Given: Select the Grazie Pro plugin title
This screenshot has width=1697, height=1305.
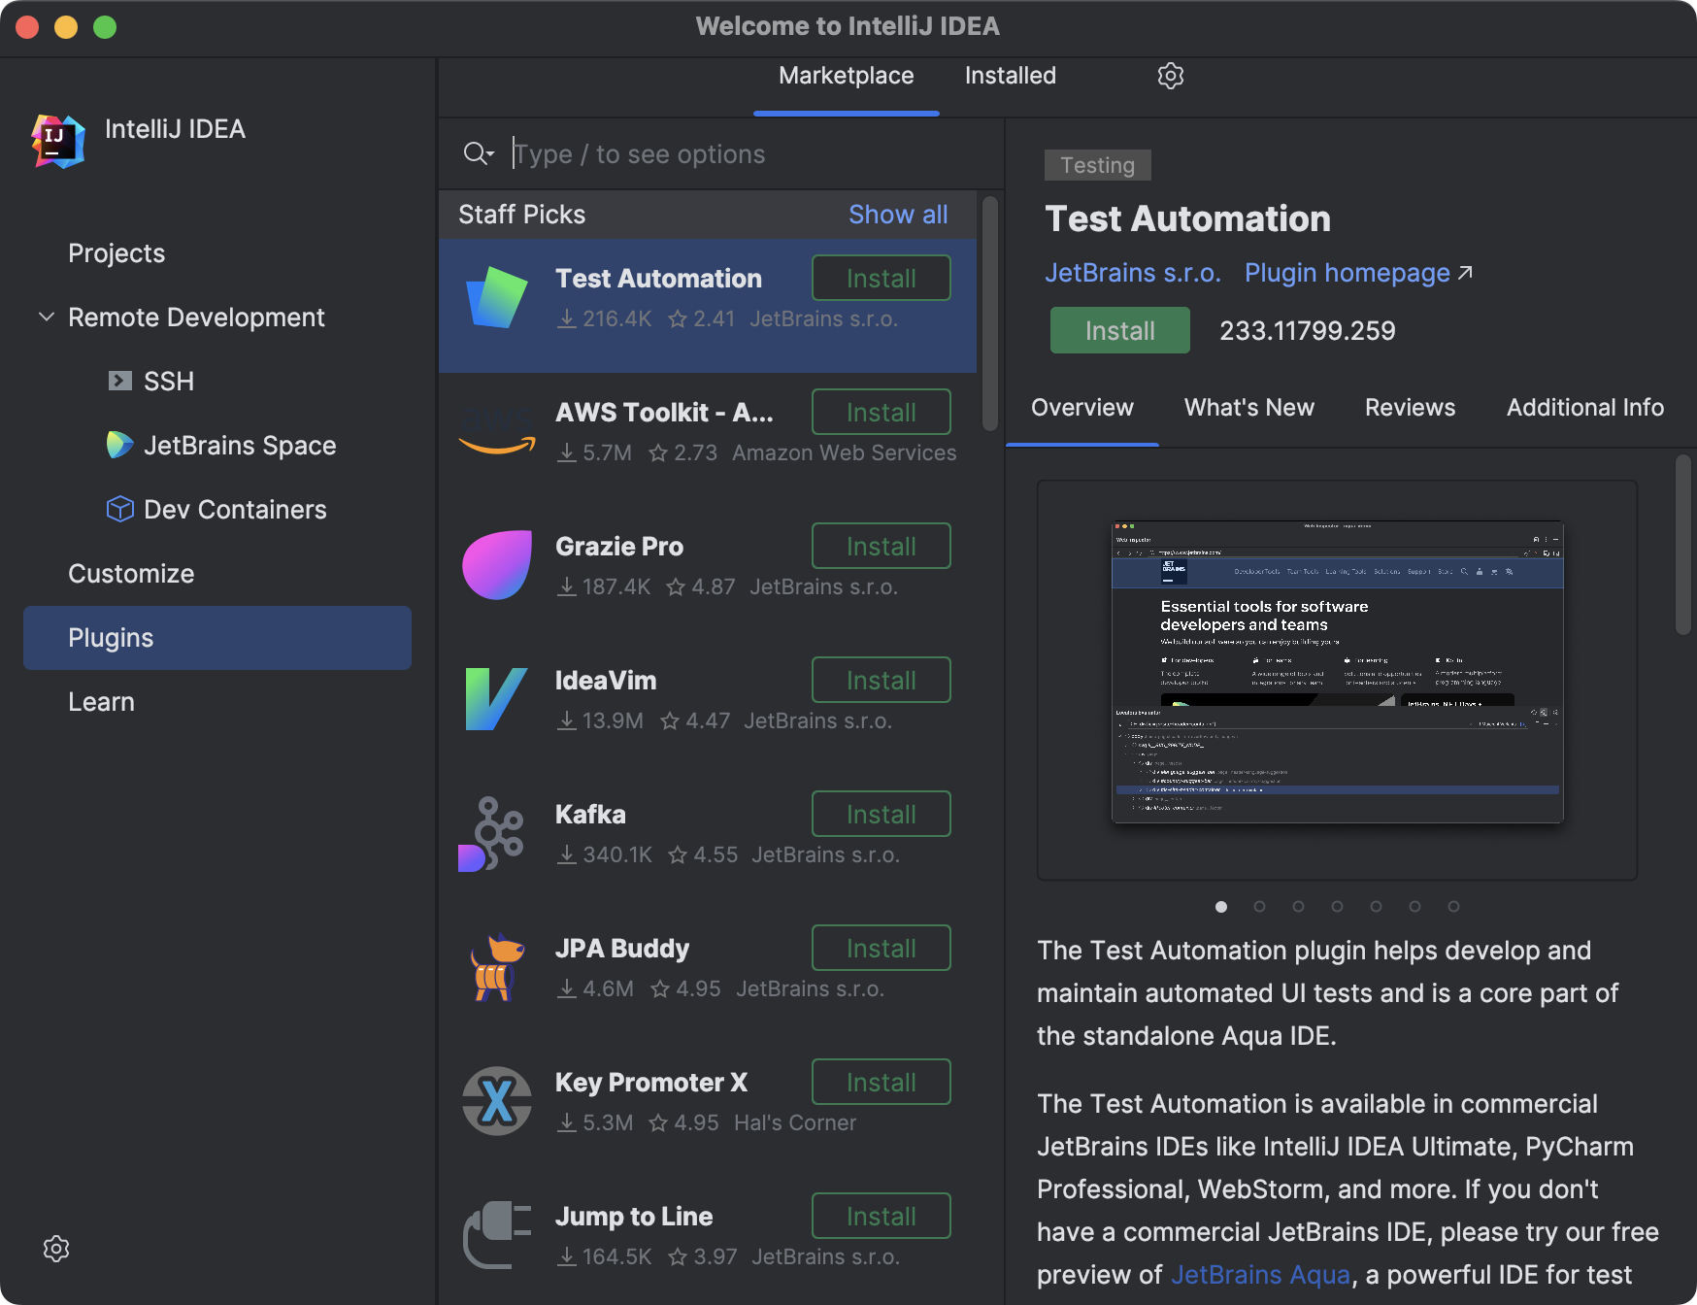Looking at the screenshot, I should tap(619, 547).
